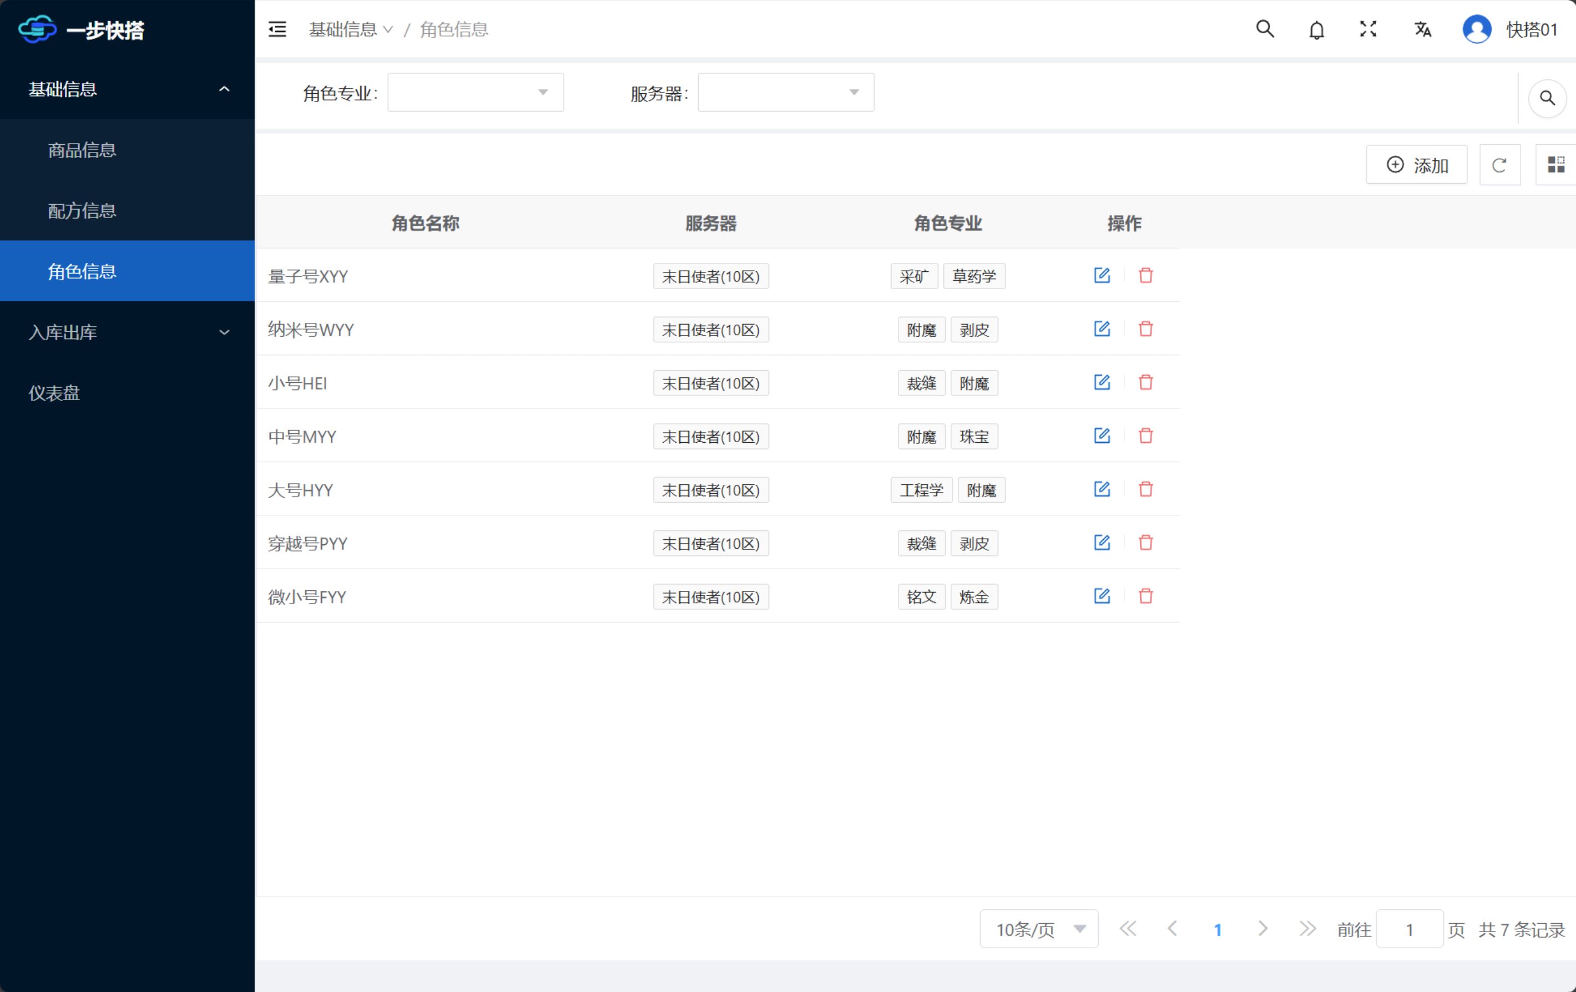Open the 角色专业 filter dropdown
Screen dimensions: 1576x992
tap(476, 92)
